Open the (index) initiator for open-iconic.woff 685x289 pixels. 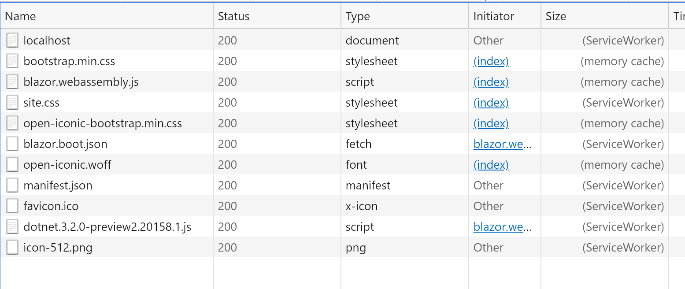490,164
